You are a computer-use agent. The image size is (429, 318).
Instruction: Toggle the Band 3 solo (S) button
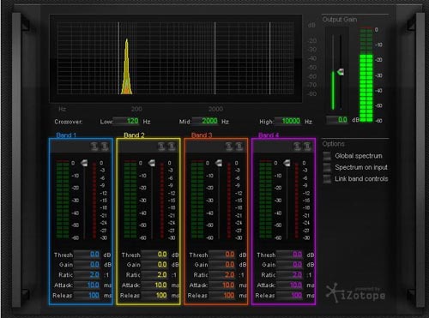[x=229, y=147]
